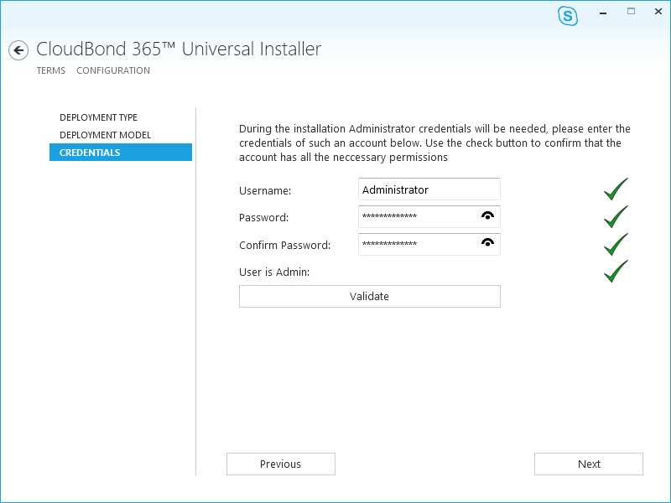This screenshot has height=503, width=671.
Task: Click the User is Admin checkmark
Action: tap(616, 271)
